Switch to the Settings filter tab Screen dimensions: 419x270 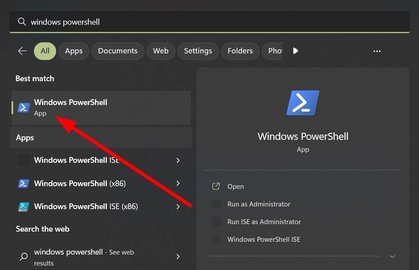tap(198, 51)
